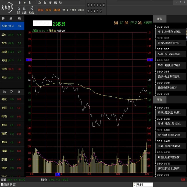The image size is (187, 187).
Task: Switch to 财经头条 in the toolbar
Action: 41,10
